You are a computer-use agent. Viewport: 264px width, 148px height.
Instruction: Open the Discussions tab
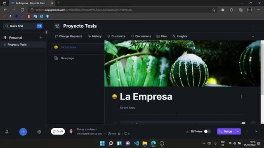pos(141,36)
